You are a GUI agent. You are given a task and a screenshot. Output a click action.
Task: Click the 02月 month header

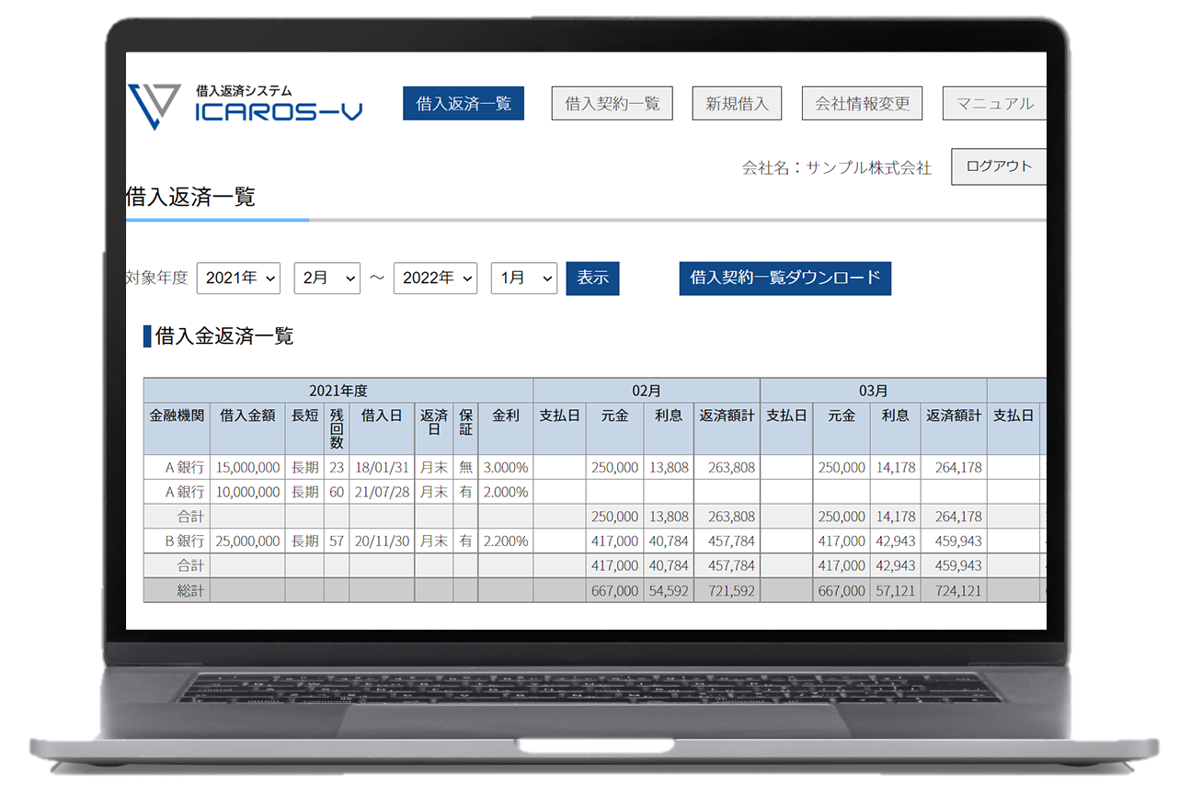[646, 391]
